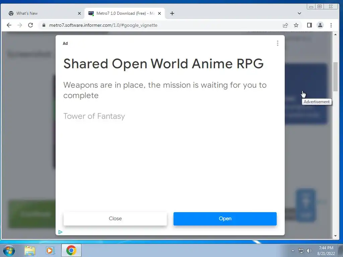The width and height of the screenshot is (343, 257).
Task: Open the Chrome profile avatar
Action: 320,25
